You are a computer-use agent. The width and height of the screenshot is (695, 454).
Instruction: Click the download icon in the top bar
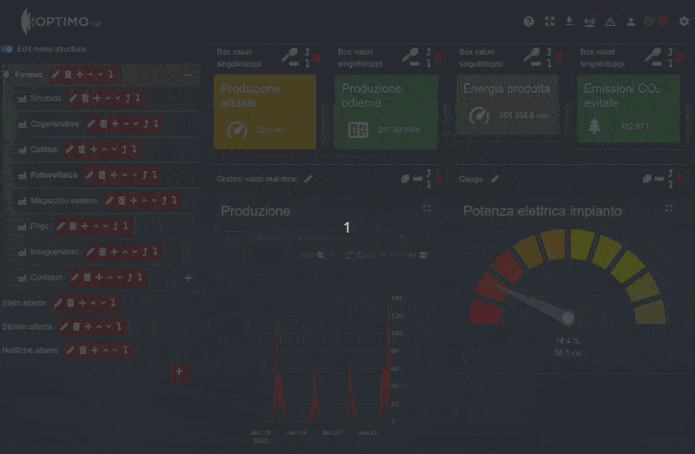tap(570, 21)
